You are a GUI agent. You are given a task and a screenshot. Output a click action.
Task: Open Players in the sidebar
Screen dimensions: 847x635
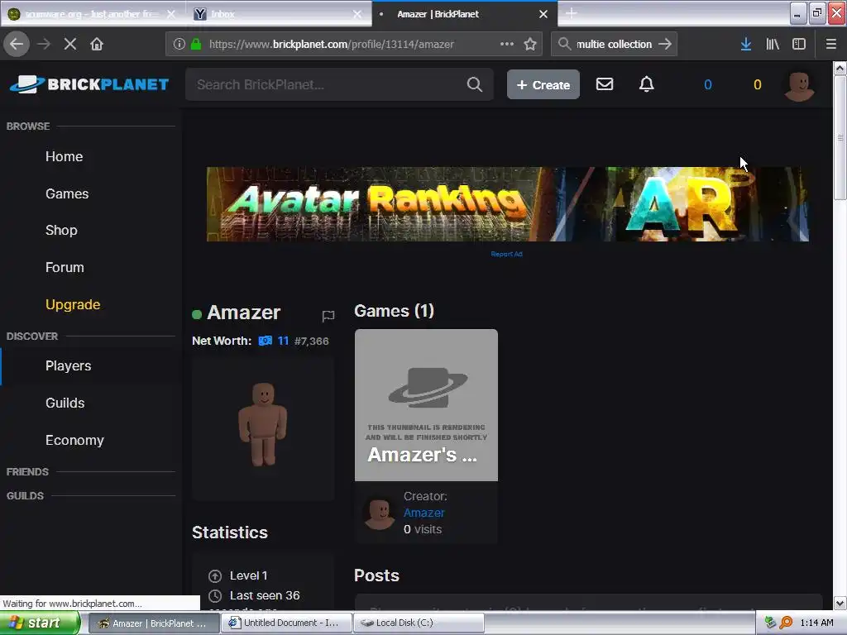(x=69, y=365)
